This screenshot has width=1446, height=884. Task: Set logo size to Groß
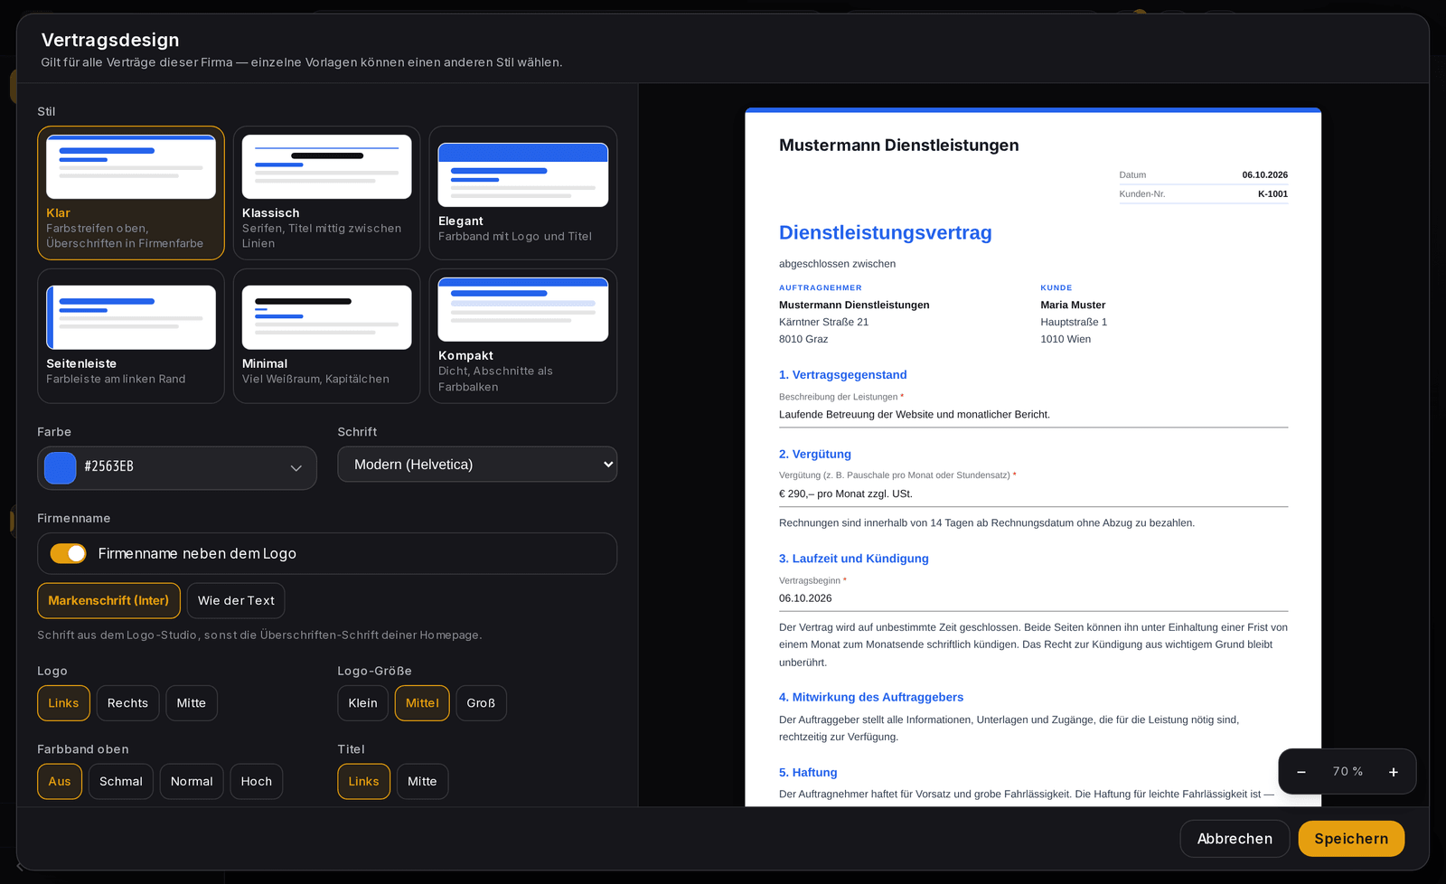[x=481, y=703]
